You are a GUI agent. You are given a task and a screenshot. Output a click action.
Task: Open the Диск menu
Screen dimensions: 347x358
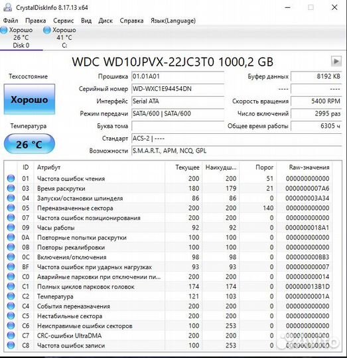tap(105, 21)
